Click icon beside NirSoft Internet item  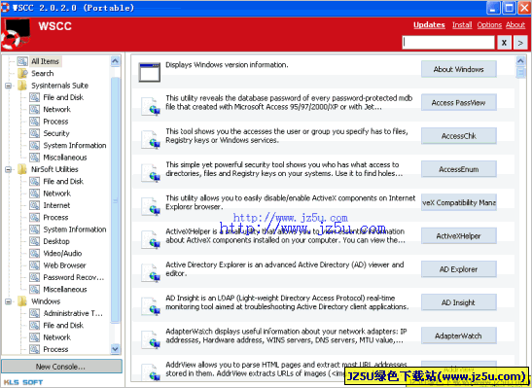(x=34, y=205)
